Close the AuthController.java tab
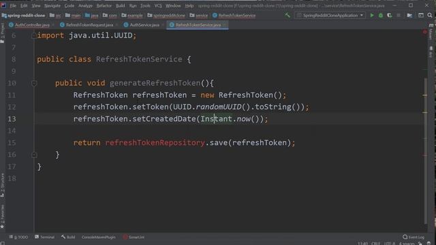 pos(53,25)
